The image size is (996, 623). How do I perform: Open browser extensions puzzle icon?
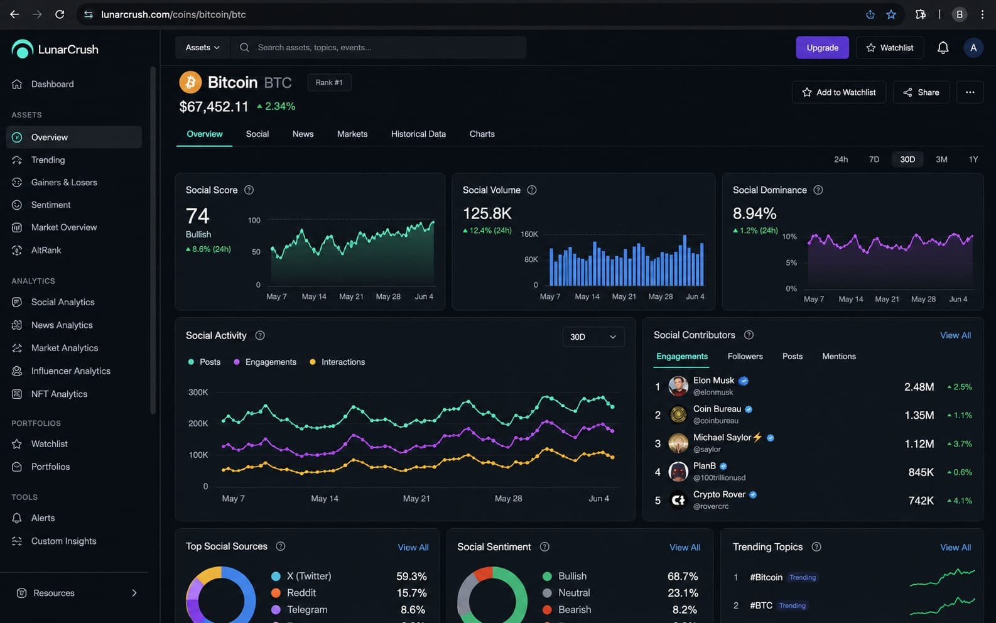[921, 14]
